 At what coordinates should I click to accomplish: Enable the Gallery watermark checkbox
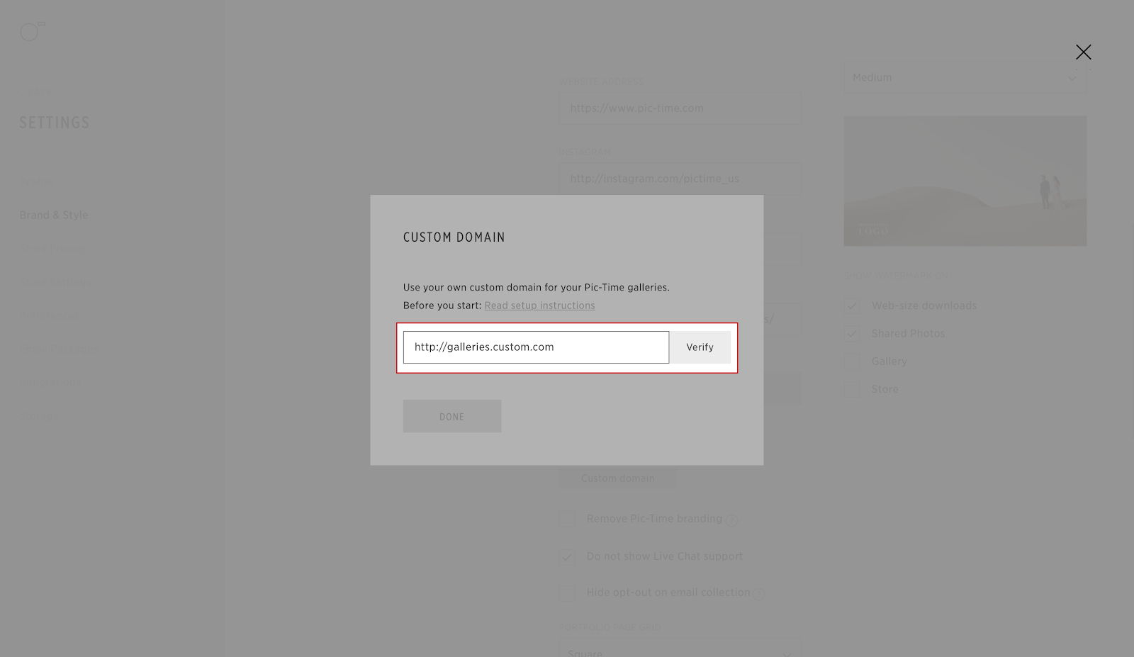[x=851, y=361]
